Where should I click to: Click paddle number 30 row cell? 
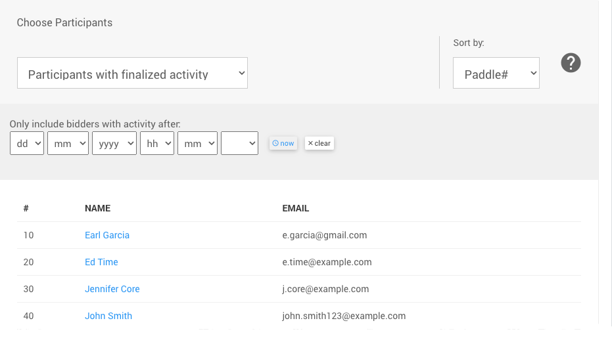pos(28,289)
